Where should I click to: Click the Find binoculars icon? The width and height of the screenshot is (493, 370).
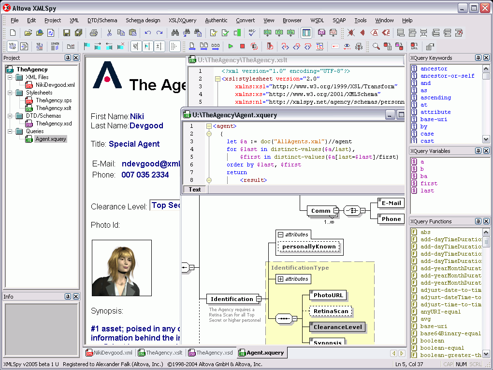[175, 33]
